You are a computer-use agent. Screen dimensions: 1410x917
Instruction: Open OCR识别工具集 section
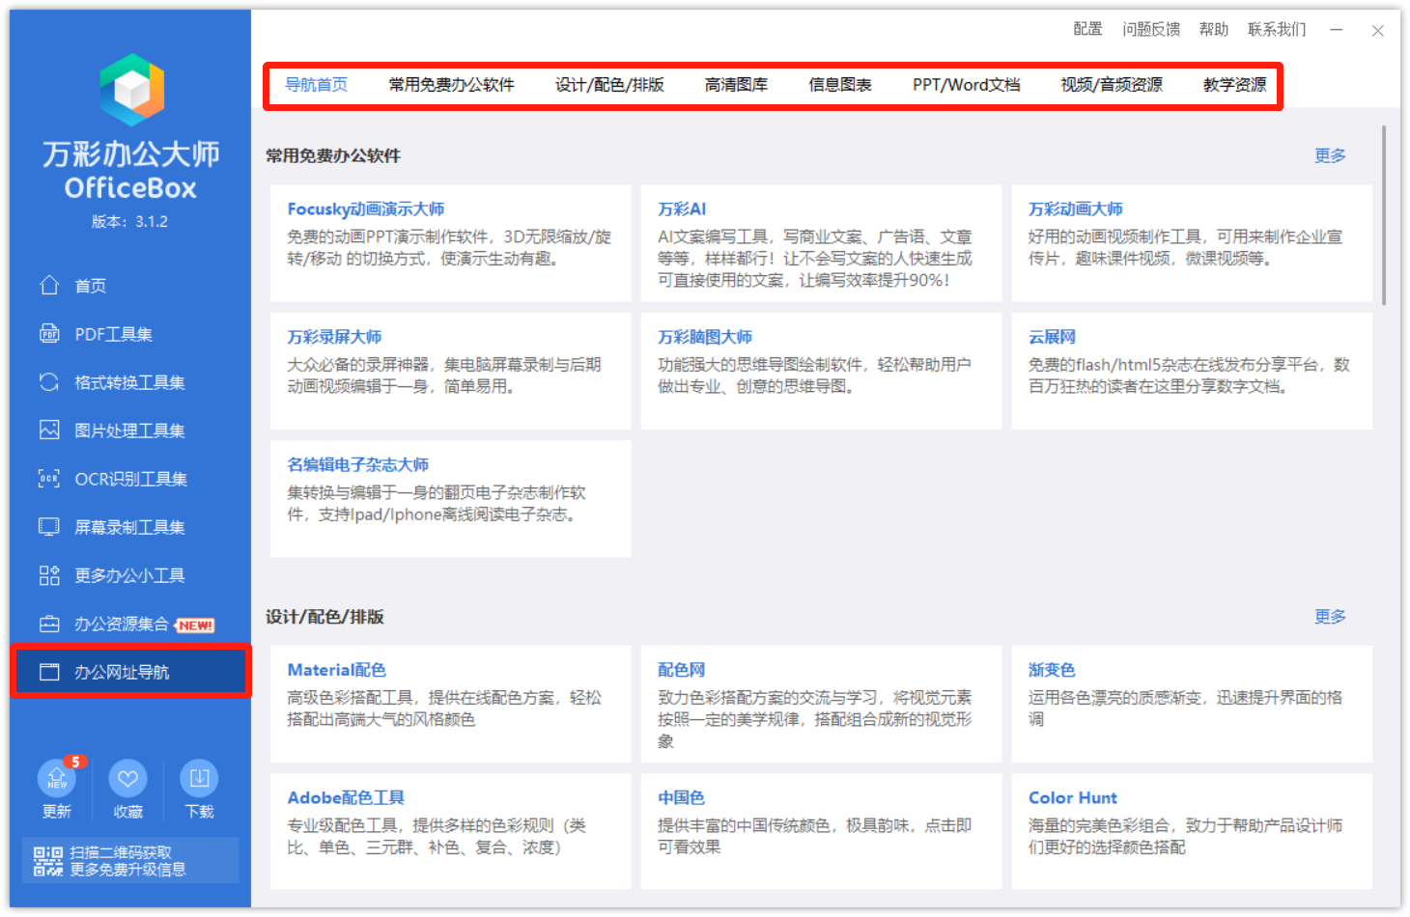[130, 478]
